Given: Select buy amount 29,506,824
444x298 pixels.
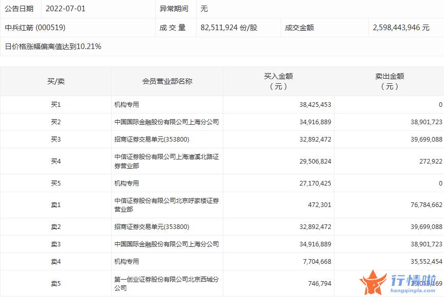Looking at the screenshot, I should [315, 161].
